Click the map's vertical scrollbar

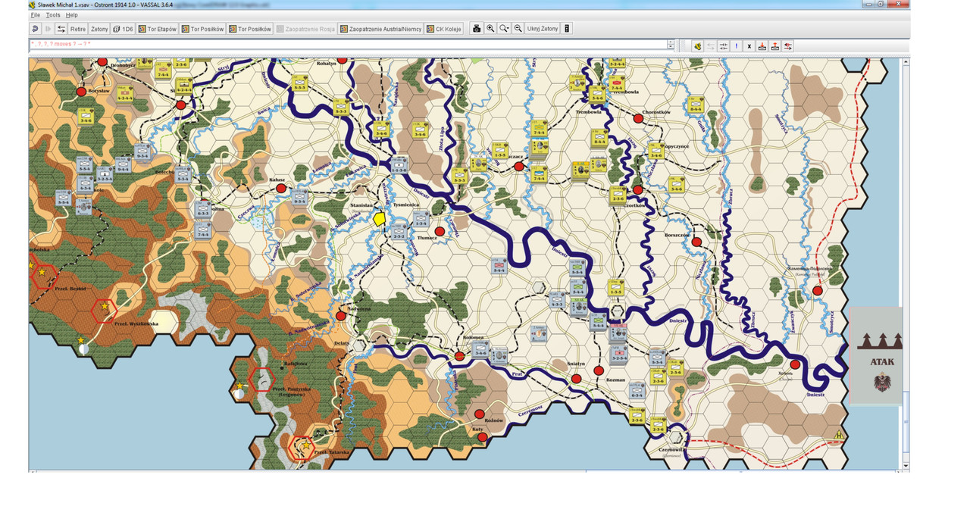tap(905, 264)
